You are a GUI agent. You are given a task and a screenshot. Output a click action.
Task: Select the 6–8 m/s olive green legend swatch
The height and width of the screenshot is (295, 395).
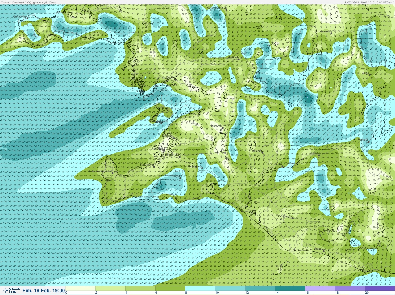pos(170,289)
